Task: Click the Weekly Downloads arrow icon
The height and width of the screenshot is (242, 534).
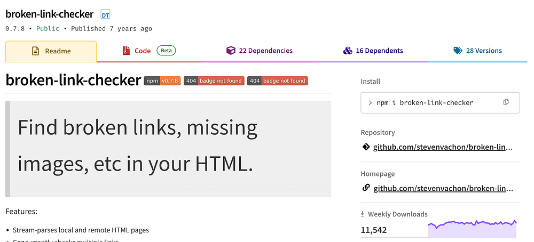Action: pyautogui.click(x=363, y=214)
